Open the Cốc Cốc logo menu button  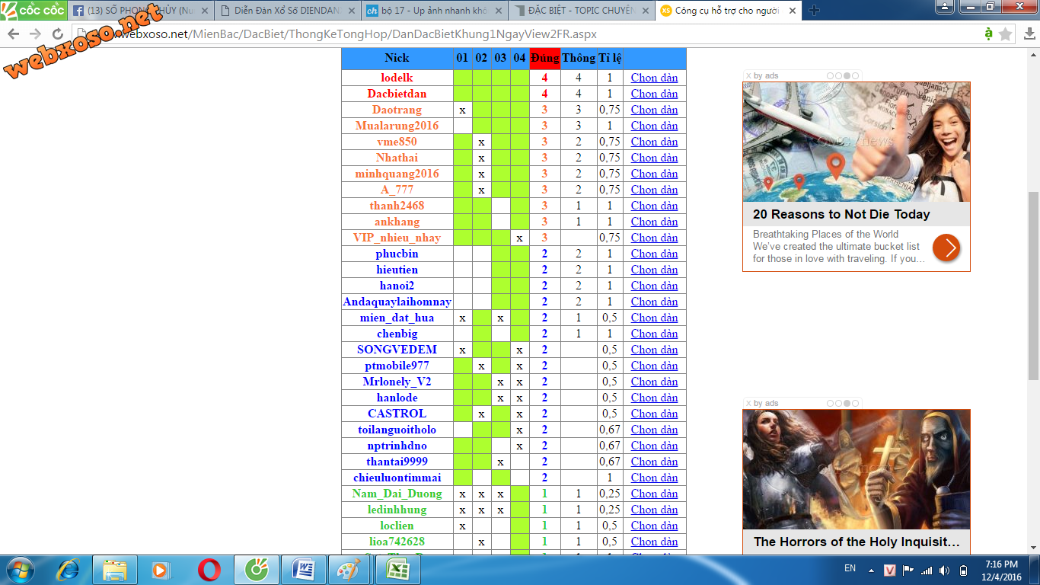[33, 10]
